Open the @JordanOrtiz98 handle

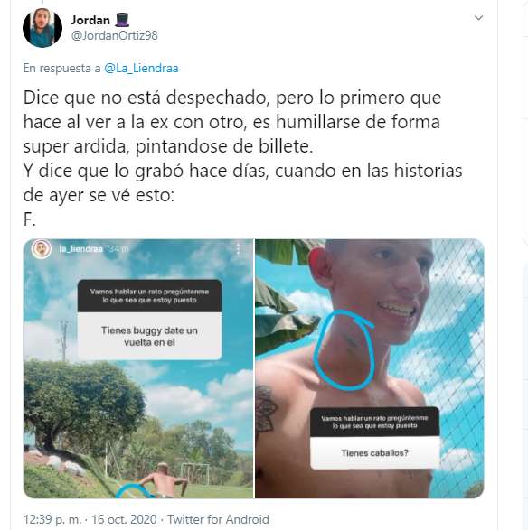pyautogui.click(x=115, y=35)
